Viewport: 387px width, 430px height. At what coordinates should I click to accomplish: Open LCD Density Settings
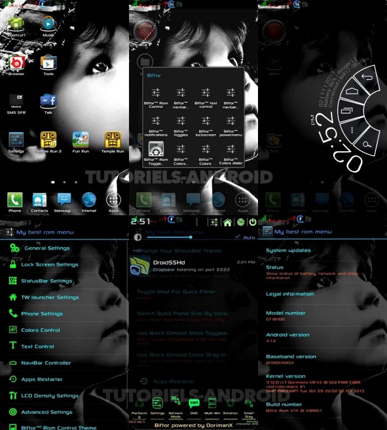coord(64,395)
